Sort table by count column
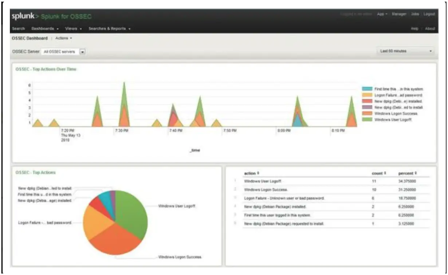This screenshot has height=275, width=448. [379, 173]
